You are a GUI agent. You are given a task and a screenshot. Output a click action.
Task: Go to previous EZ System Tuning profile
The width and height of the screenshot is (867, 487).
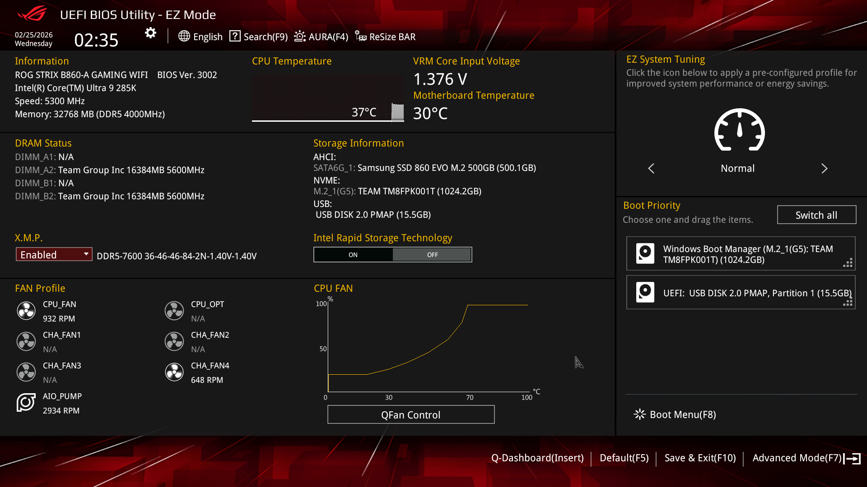coord(651,169)
